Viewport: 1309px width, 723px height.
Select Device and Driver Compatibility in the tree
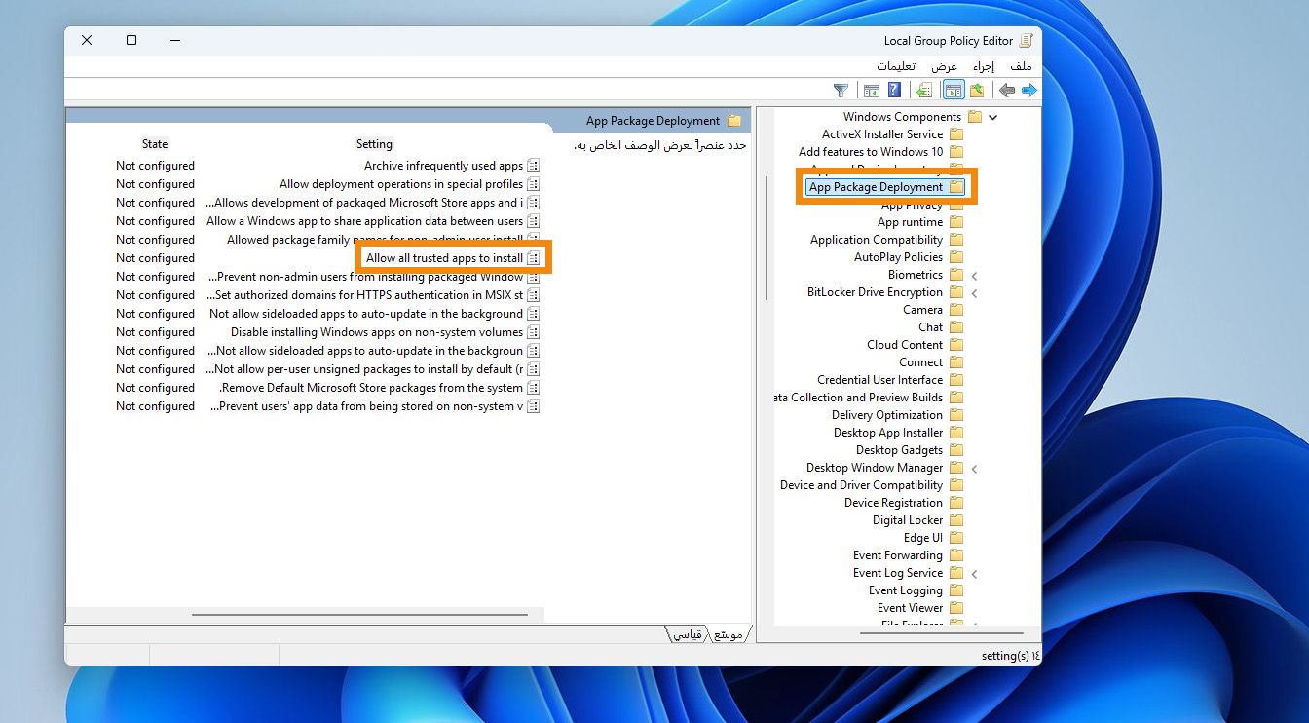(x=862, y=485)
